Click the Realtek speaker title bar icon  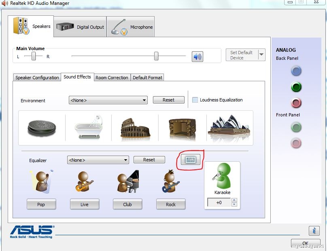click(x=4, y=3)
